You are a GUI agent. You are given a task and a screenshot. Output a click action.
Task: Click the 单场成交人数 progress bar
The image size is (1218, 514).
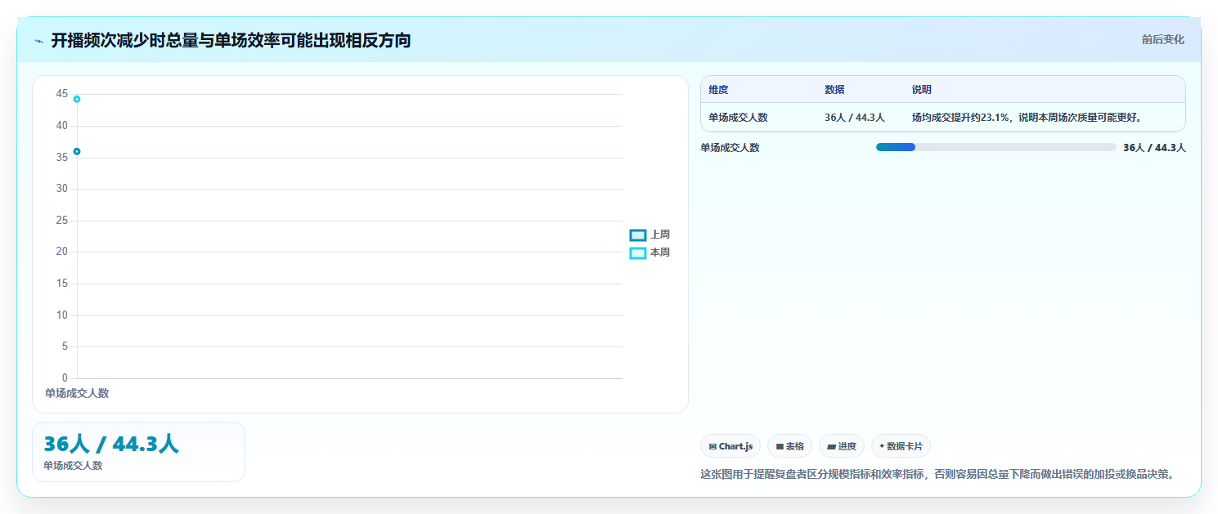pos(996,147)
